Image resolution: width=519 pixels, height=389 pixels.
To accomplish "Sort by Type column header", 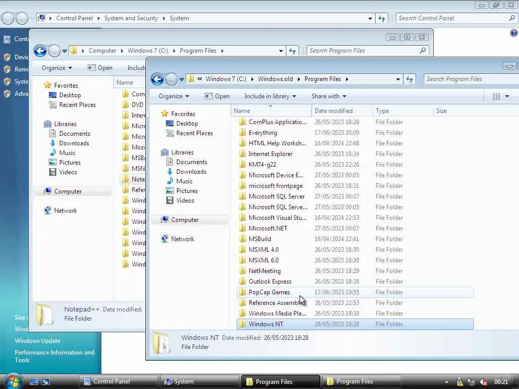I will [x=403, y=111].
